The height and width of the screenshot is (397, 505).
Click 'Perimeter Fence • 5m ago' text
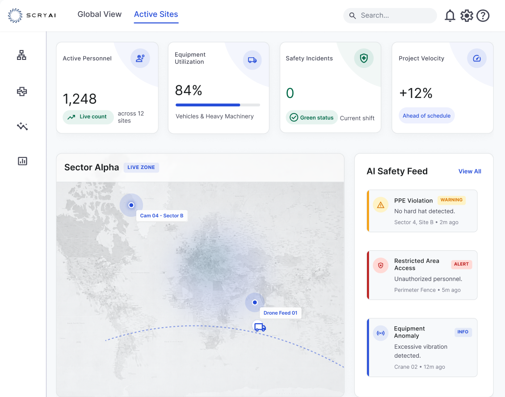coord(427,290)
